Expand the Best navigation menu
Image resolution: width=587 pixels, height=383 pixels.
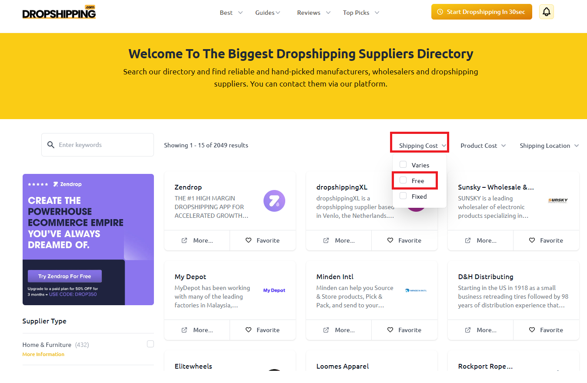[231, 13]
